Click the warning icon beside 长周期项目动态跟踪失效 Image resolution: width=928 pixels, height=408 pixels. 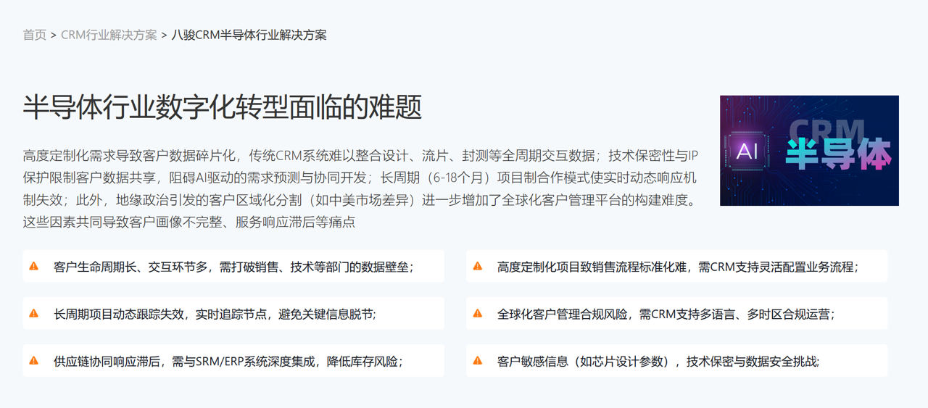34,314
